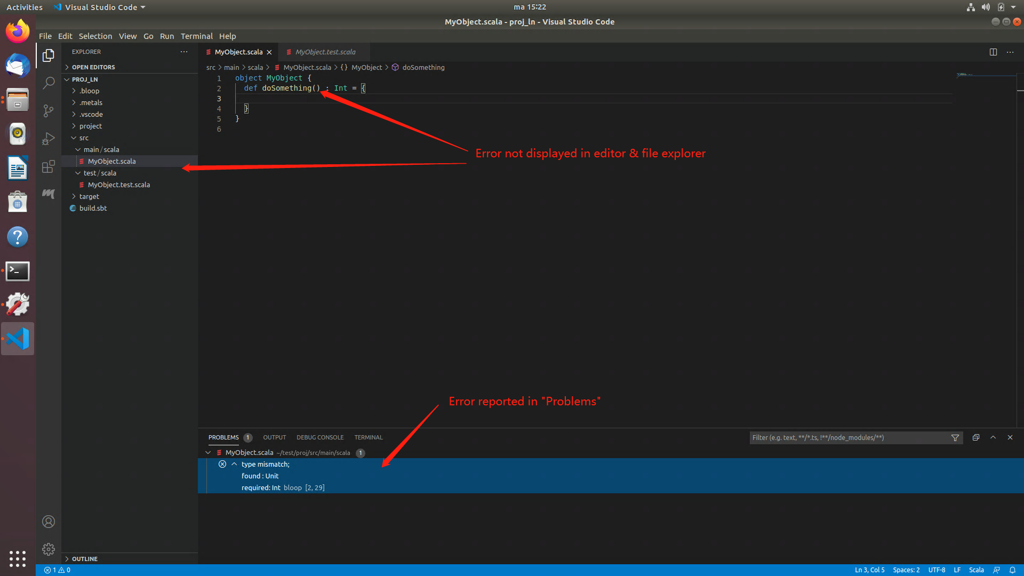
Task: Close the bottom Problems panel
Action: (x=1010, y=437)
